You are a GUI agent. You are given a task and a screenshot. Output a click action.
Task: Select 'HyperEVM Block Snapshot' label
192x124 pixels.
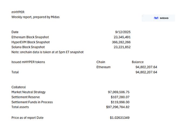pos(31,42)
